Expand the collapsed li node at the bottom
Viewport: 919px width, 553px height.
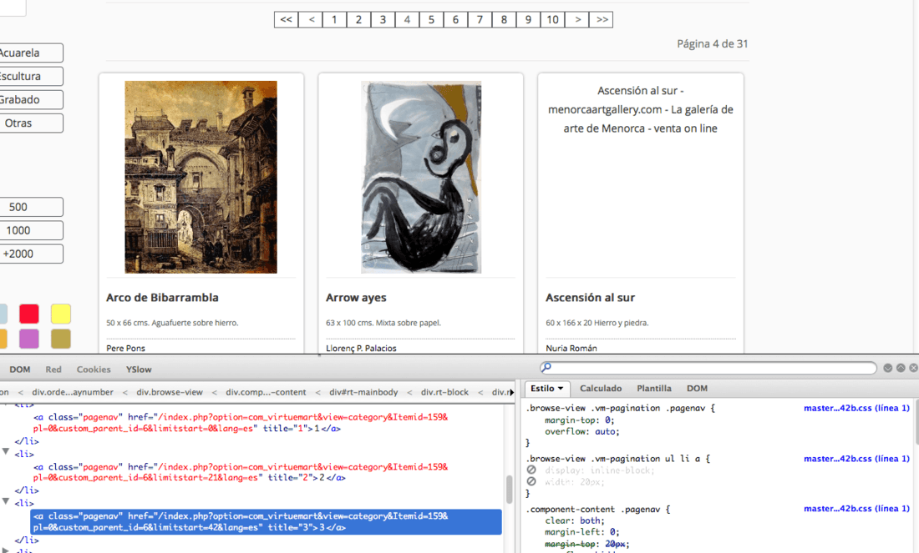pos(6,550)
